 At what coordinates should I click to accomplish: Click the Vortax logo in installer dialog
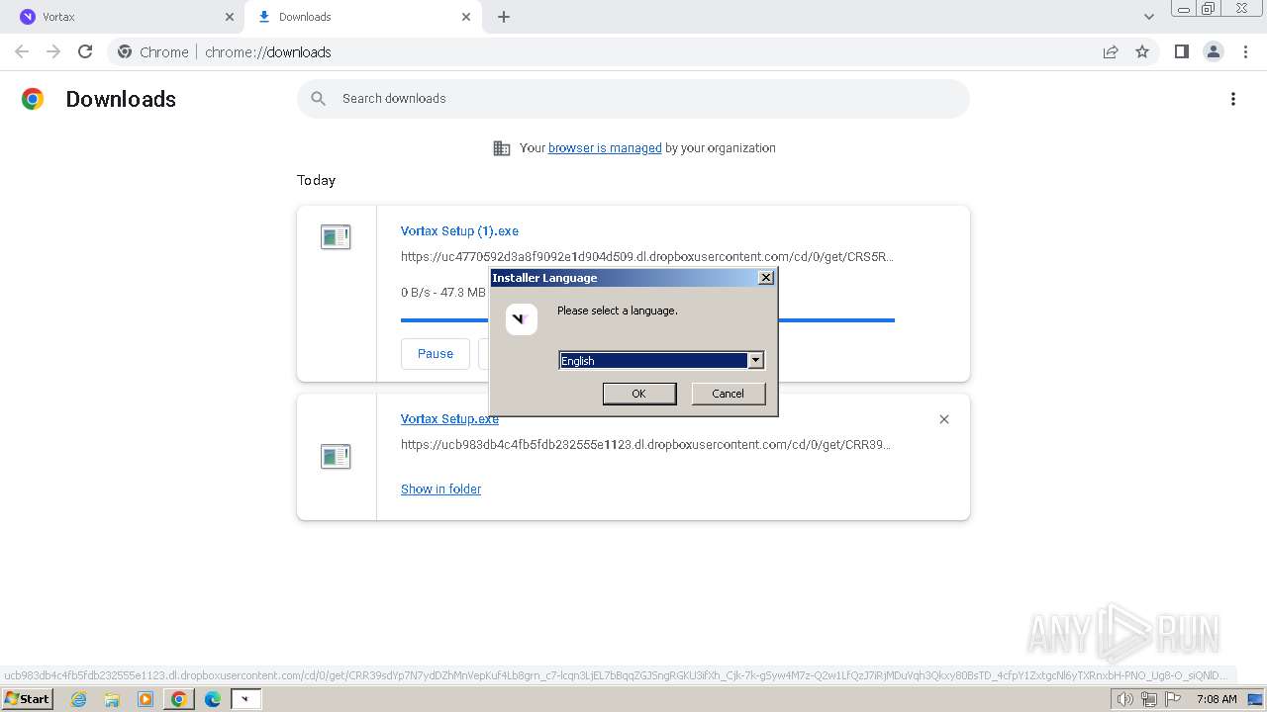pyautogui.click(x=522, y=319)
